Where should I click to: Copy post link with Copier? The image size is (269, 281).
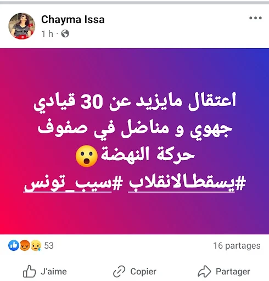(134, 271)
